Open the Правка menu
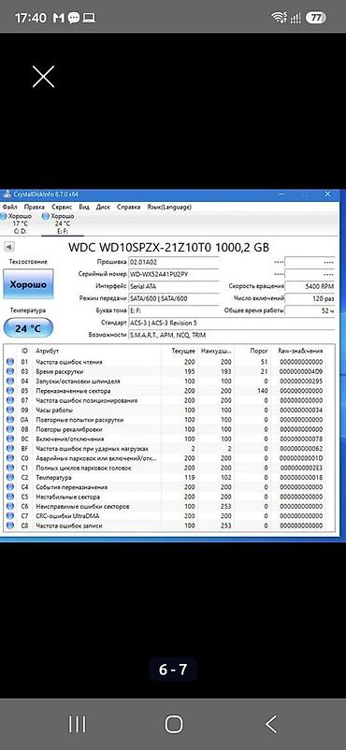The image size is (346, 750). coord(34,207)
